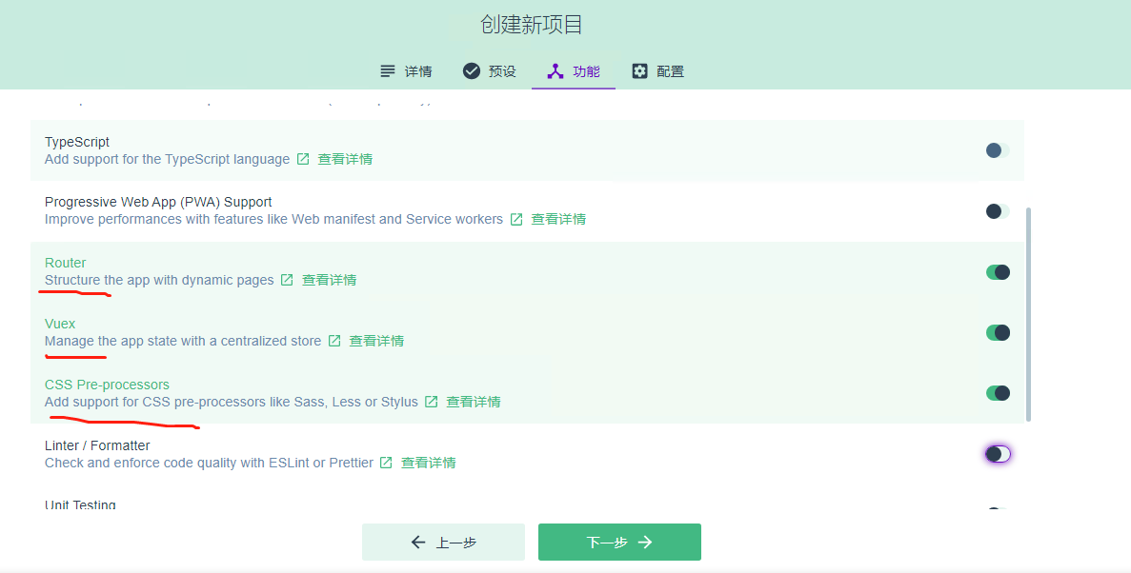This screenshot has height=573, width=1131.
Task: Select the 详情 list icon in the tab bar
Action: coord(386,70)
